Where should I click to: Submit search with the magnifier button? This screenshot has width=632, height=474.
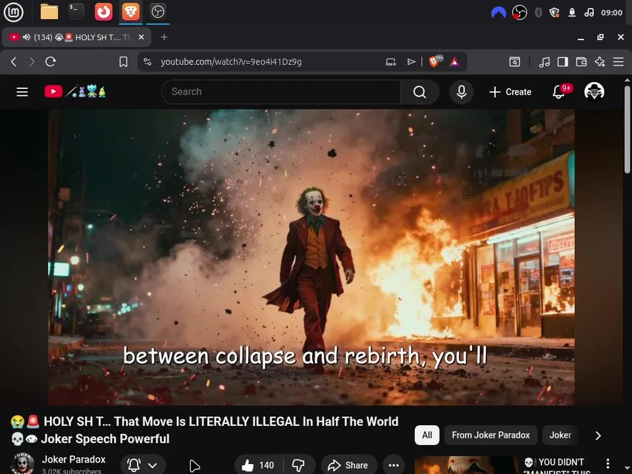point(419,92)
